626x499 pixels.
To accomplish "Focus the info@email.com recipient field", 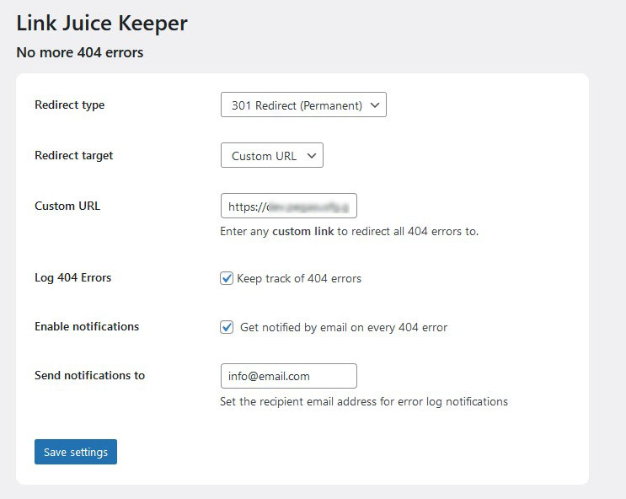I will [289, 376].
